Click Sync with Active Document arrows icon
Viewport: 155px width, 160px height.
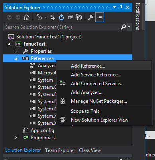(53, 17)
